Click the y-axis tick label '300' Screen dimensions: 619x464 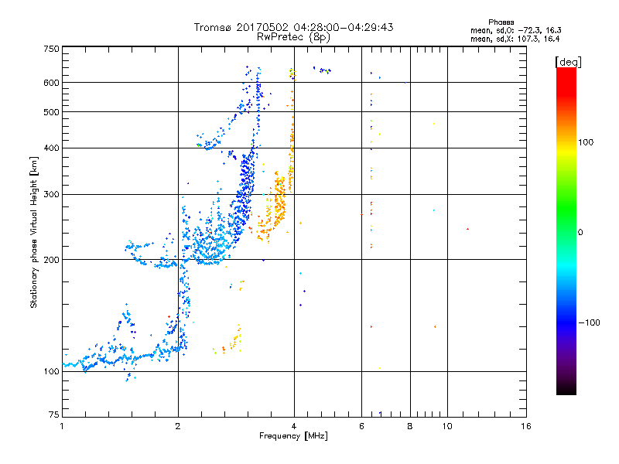coord(51,195)
